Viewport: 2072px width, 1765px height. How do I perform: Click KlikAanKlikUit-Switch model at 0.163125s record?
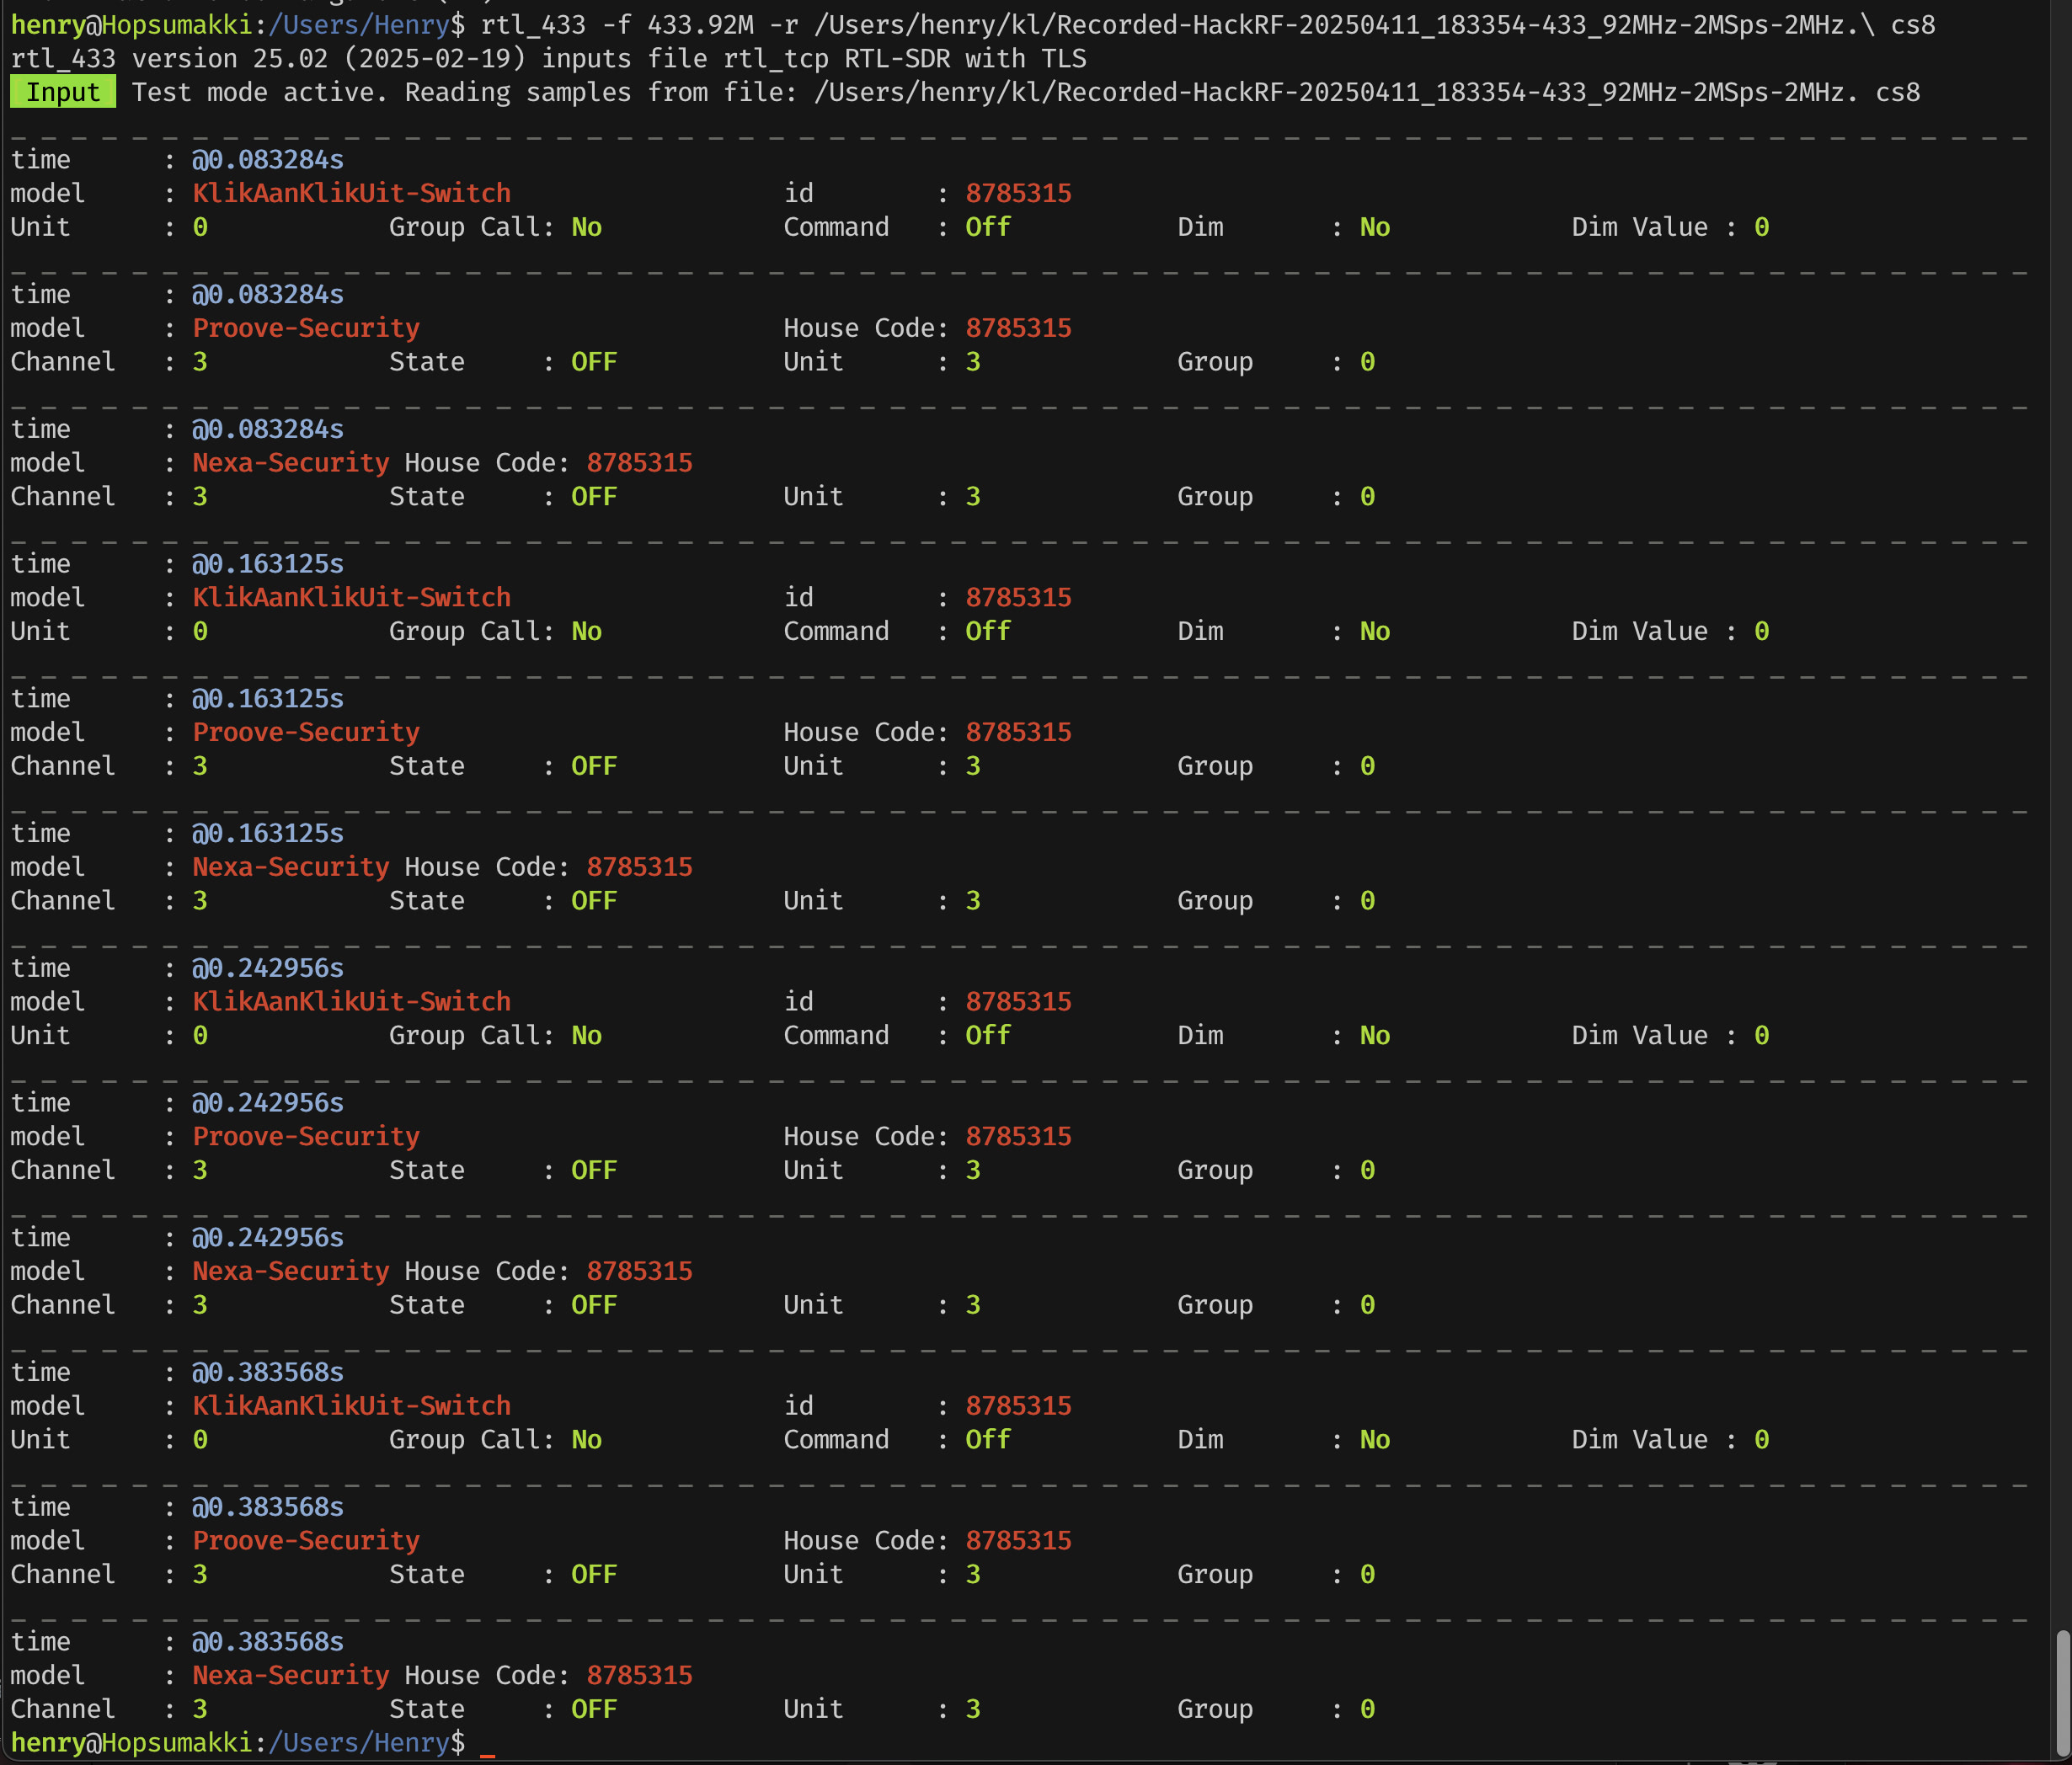pyautogui.click(x=351, y=597)
